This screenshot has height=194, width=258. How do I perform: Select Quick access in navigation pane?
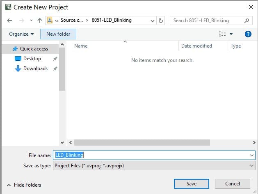point(34,49)
